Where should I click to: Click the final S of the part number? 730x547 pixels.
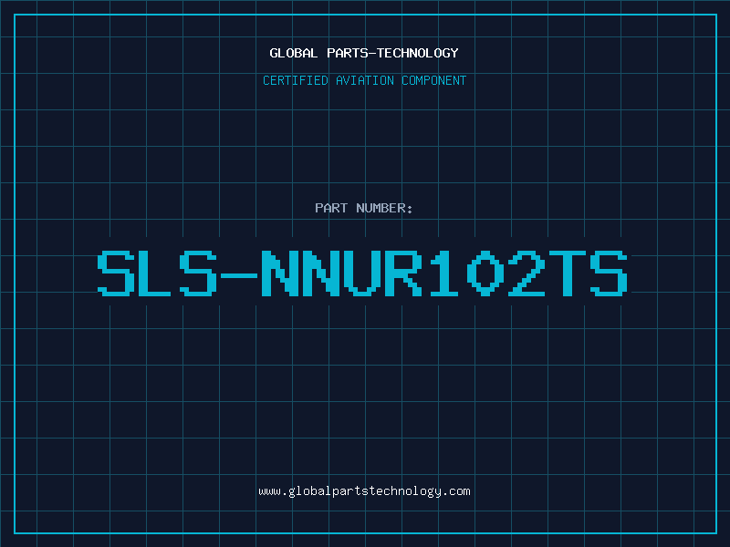point(609,273)
